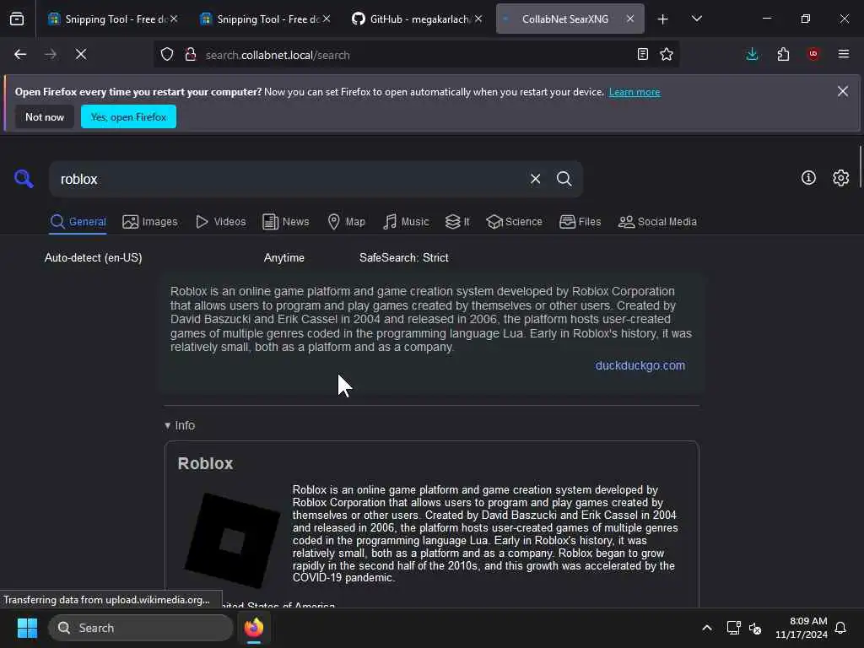Click Yes, open Firefox button

coord(128,116)
